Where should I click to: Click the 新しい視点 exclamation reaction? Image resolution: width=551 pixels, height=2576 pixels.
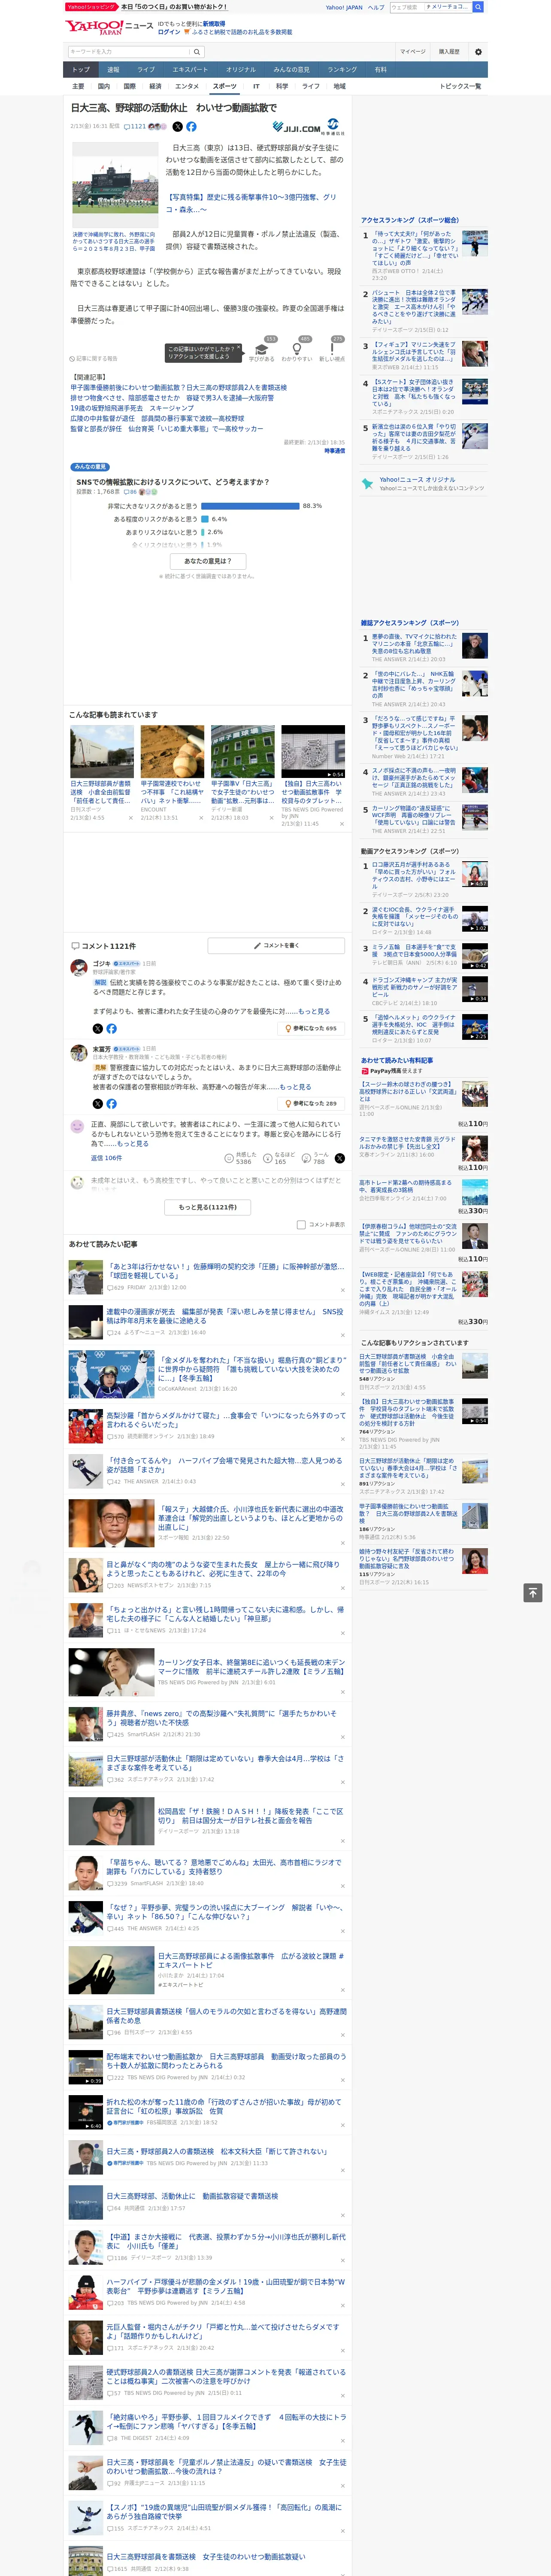332,350
